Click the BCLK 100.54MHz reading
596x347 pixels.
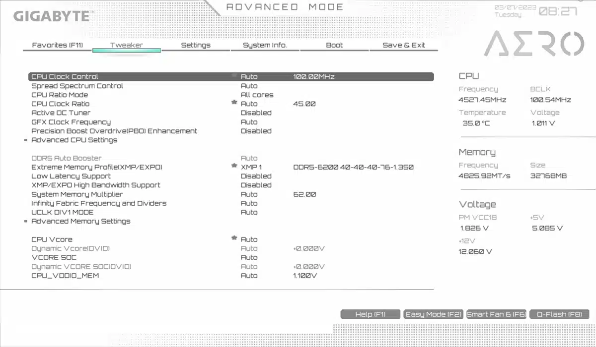(x=551, y=100)
